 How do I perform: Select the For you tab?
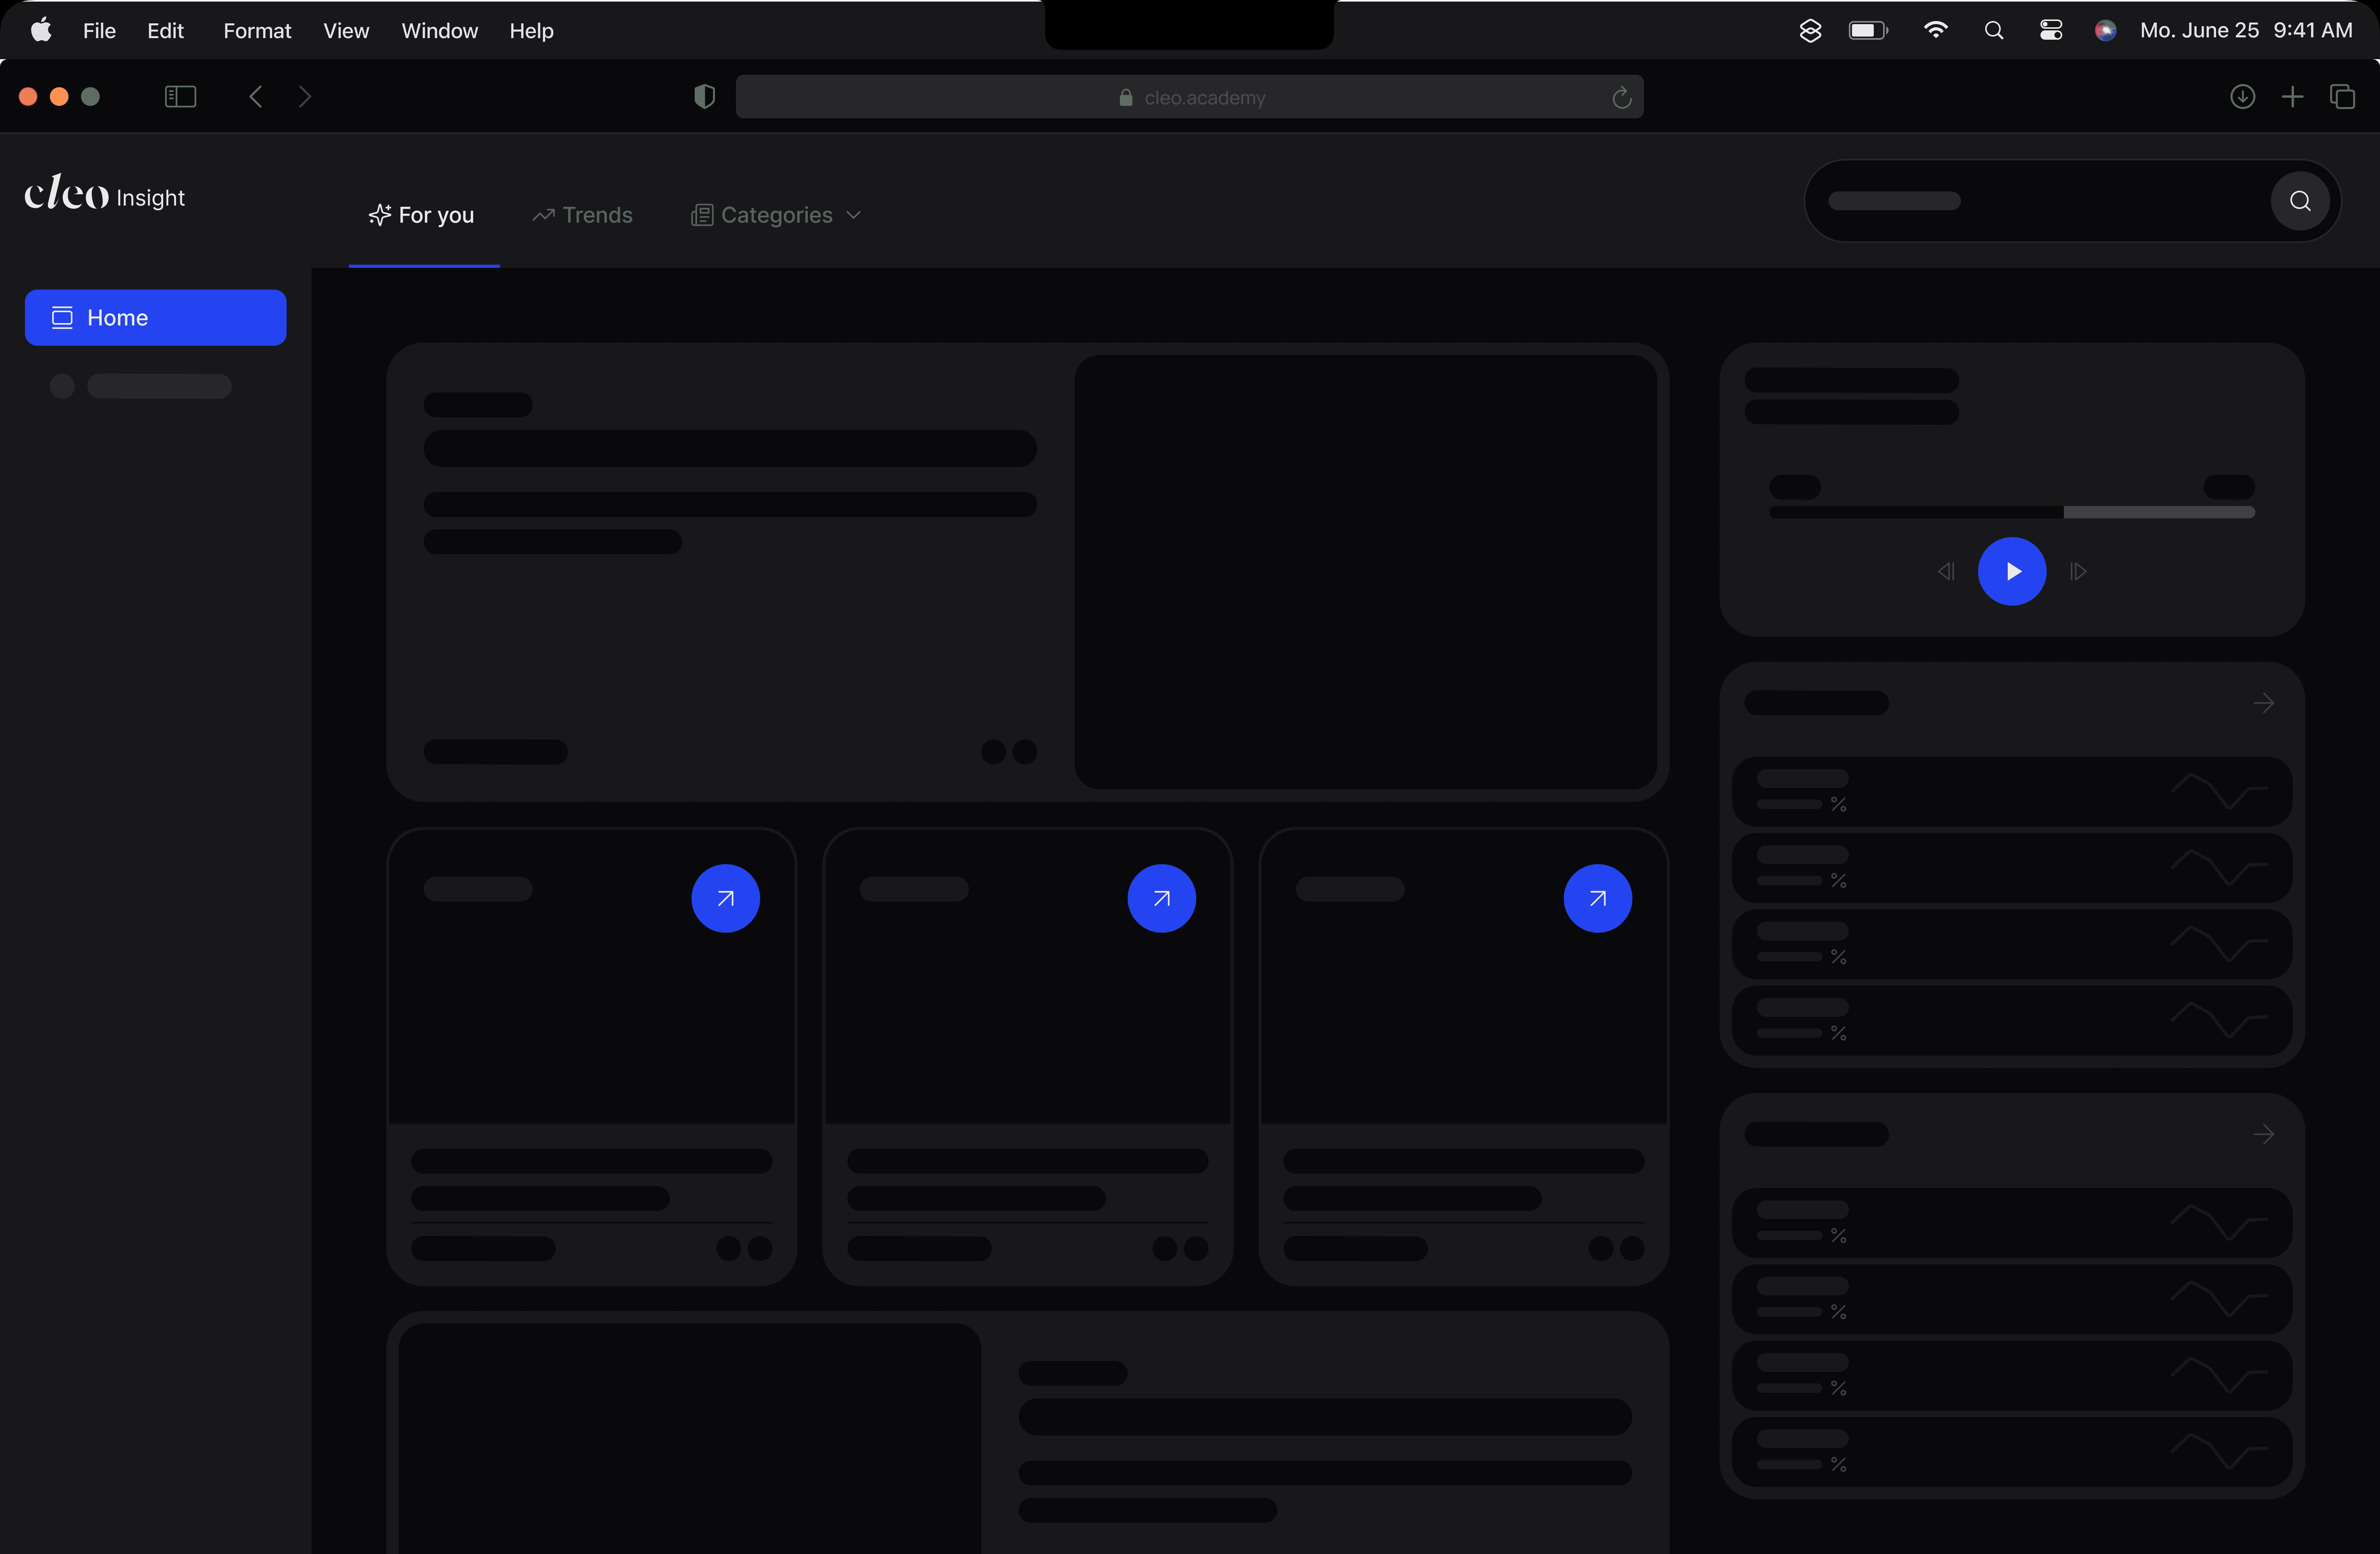pos(422,215)
